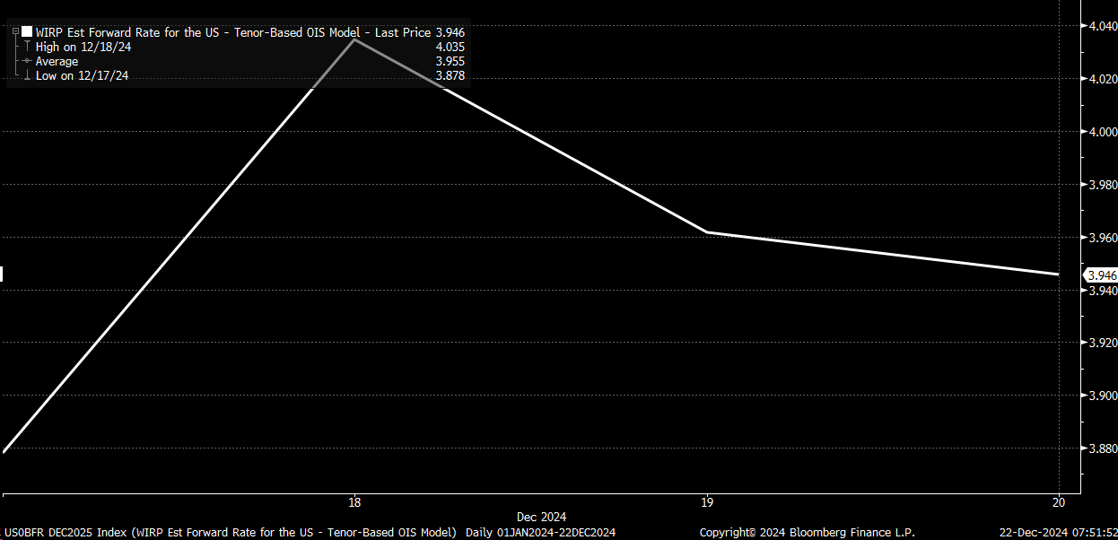1118x540 pixels.
Task: Click the Last Price value 3.946 in legend
Action: click(450, 31)
